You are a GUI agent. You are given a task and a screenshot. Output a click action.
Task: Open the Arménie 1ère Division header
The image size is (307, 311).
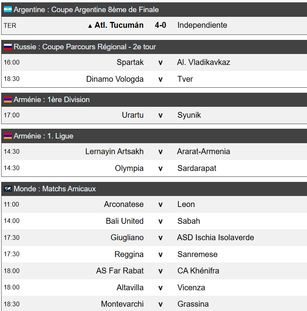pos(154,100)
